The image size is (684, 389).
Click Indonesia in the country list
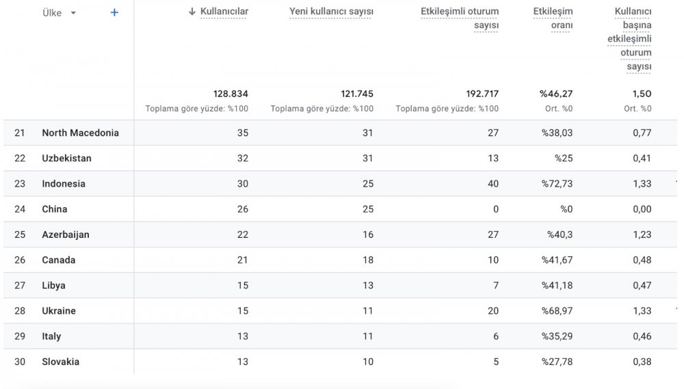(64, 184)
